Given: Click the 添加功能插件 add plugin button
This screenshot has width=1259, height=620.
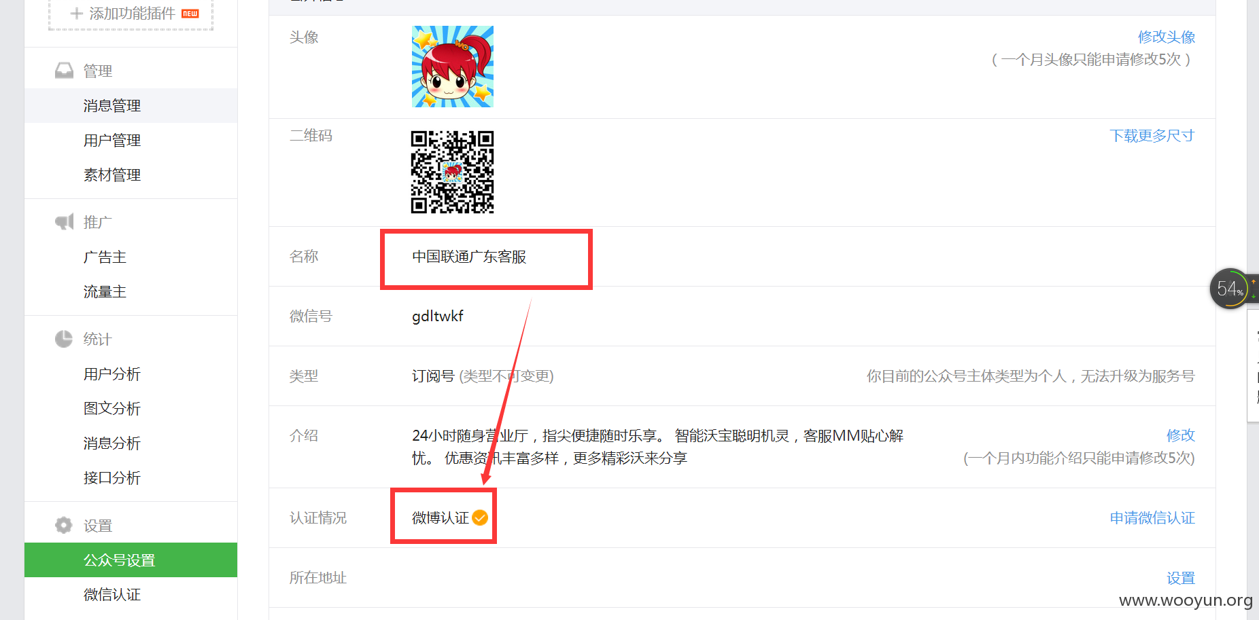Looking at the screenshot, I should (131, 14).
